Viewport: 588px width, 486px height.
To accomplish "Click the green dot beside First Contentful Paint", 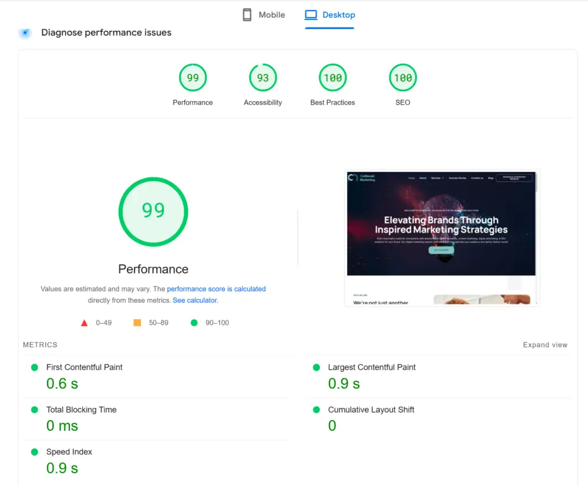I will tap(34, 368).
